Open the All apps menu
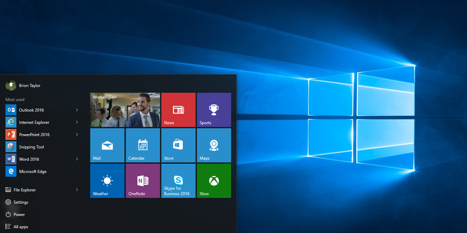467x233 pixels. pyautogui.click(x=21, y=227)
